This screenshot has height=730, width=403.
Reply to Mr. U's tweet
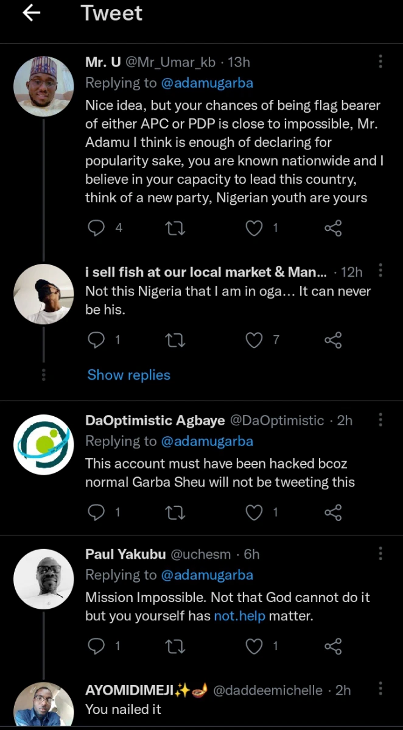coord(96,228)
